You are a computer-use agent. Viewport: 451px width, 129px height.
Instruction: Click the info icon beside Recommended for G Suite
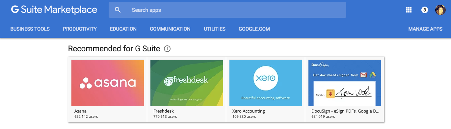[167, 49]
